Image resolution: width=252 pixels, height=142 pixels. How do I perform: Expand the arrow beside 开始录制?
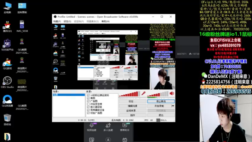point(173,106)
